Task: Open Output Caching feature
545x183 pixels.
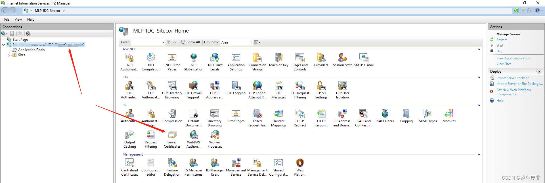Action: [129, 139]
